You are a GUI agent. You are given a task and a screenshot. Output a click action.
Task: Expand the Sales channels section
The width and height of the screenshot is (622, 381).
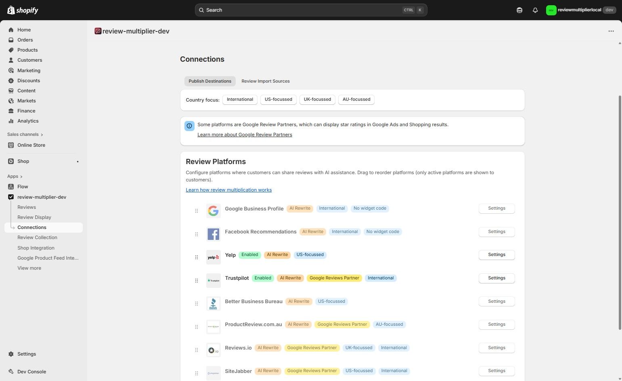point(25,135)
